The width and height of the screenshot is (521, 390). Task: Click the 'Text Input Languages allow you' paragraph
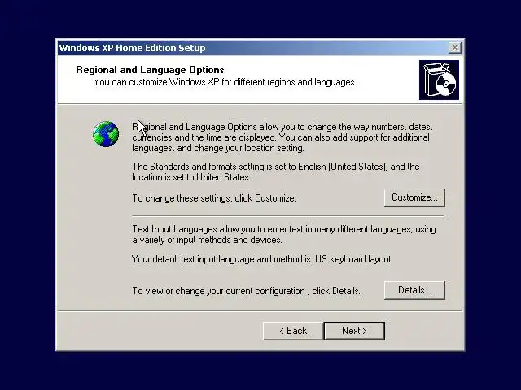click(x=284, y=235)
